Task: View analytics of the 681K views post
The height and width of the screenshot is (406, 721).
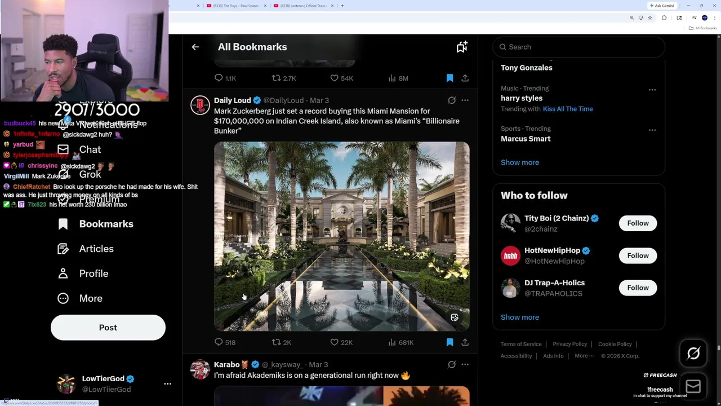Action: click(401, 342)
